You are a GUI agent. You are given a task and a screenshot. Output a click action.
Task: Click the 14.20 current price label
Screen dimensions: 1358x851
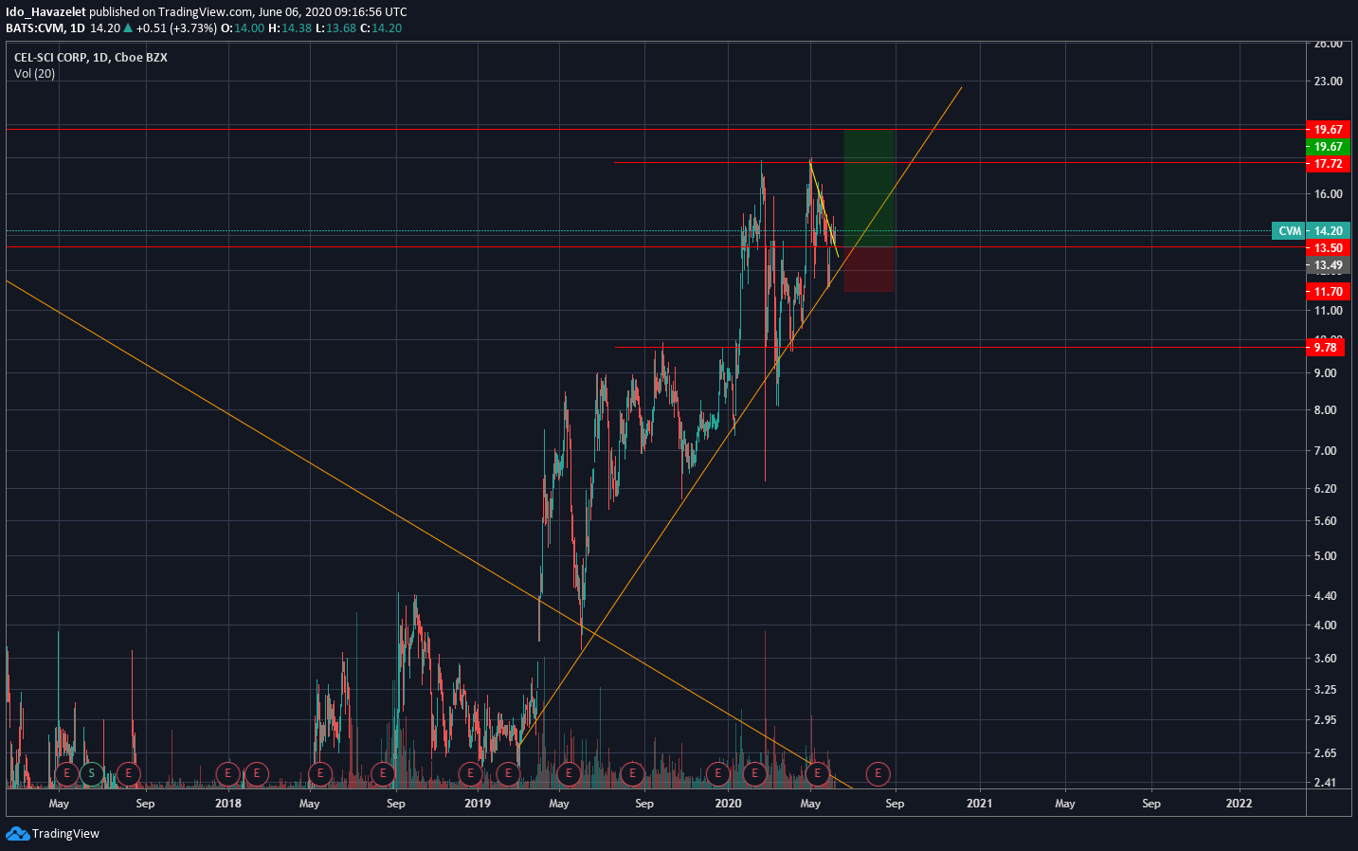(1328, 231)
